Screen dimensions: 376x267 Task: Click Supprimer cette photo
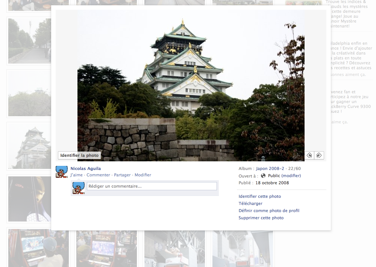tap(261, 218)
